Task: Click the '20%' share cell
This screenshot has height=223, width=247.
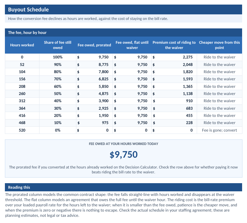Action: coord(58,116)
